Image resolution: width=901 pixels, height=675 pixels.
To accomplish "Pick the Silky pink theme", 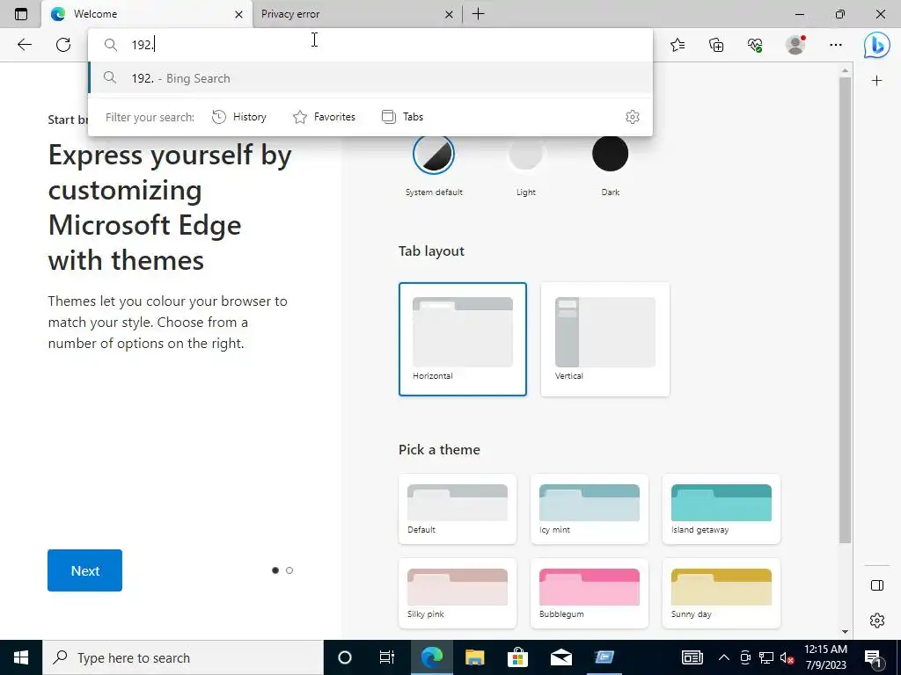I will pos(458,593).
